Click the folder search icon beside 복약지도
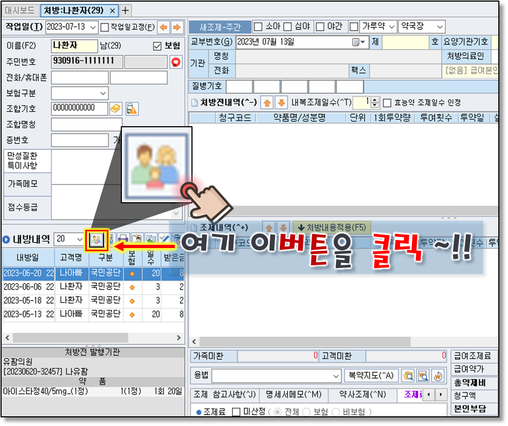Viewport: 508px width, 426px height. (x=409, y=375)
